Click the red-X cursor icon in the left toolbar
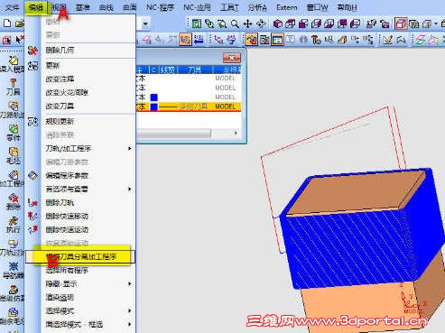Viewport: 445px width, 333px height. click(x=20, y=40)
